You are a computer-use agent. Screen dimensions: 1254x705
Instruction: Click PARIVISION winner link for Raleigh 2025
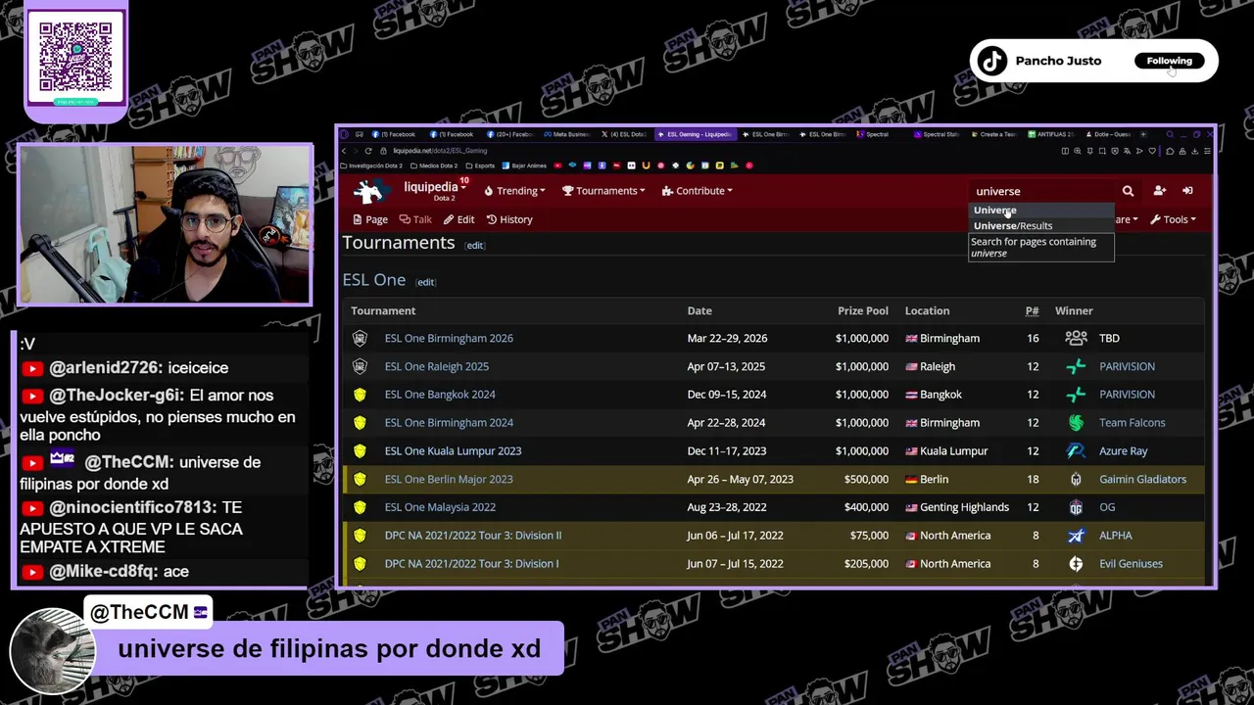tap(1127, 367)
